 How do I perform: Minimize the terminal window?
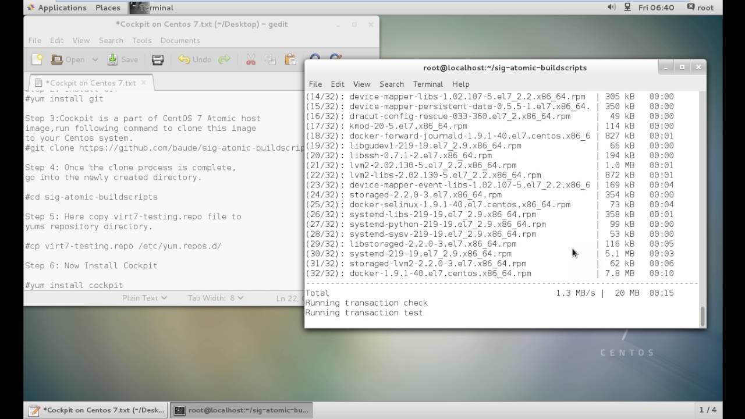pos(665,67)
